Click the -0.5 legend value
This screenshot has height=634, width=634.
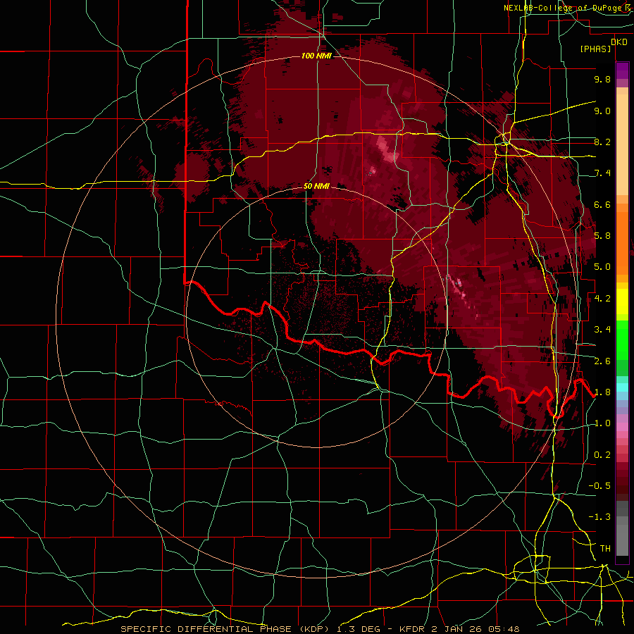pos(599,486)
